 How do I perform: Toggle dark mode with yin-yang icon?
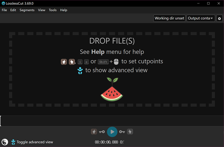tap(5, 142)
